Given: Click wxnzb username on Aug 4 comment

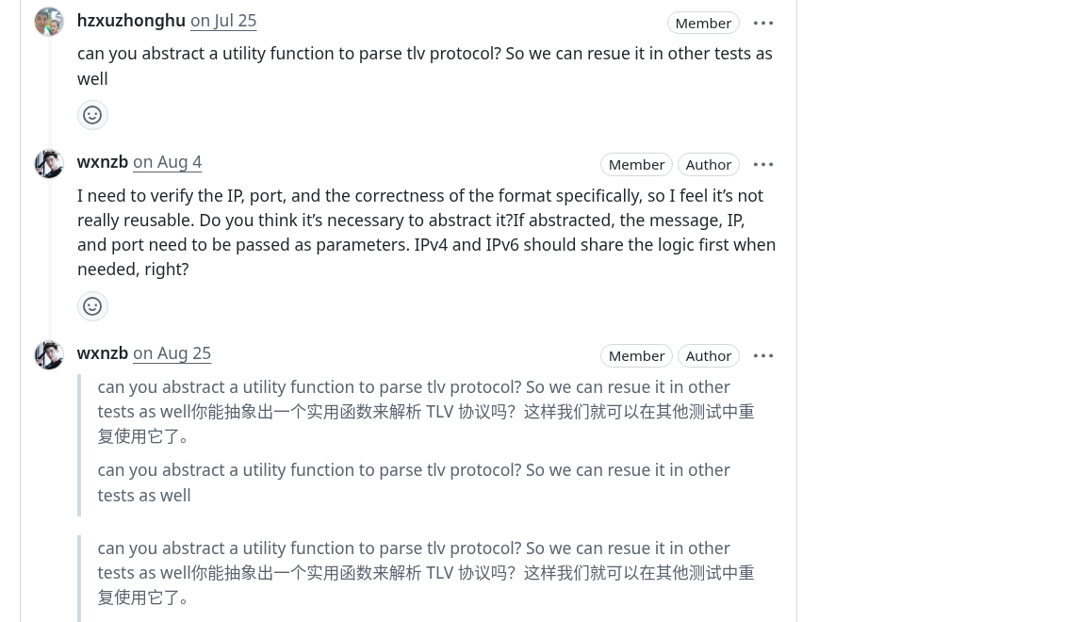Looking at the screenshot, I should pyautogui.click(x=103, y=162).
